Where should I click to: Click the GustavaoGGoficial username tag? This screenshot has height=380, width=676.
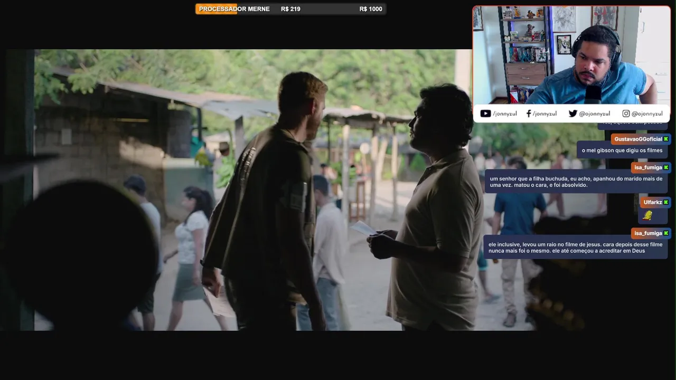[x=641, y=139]
